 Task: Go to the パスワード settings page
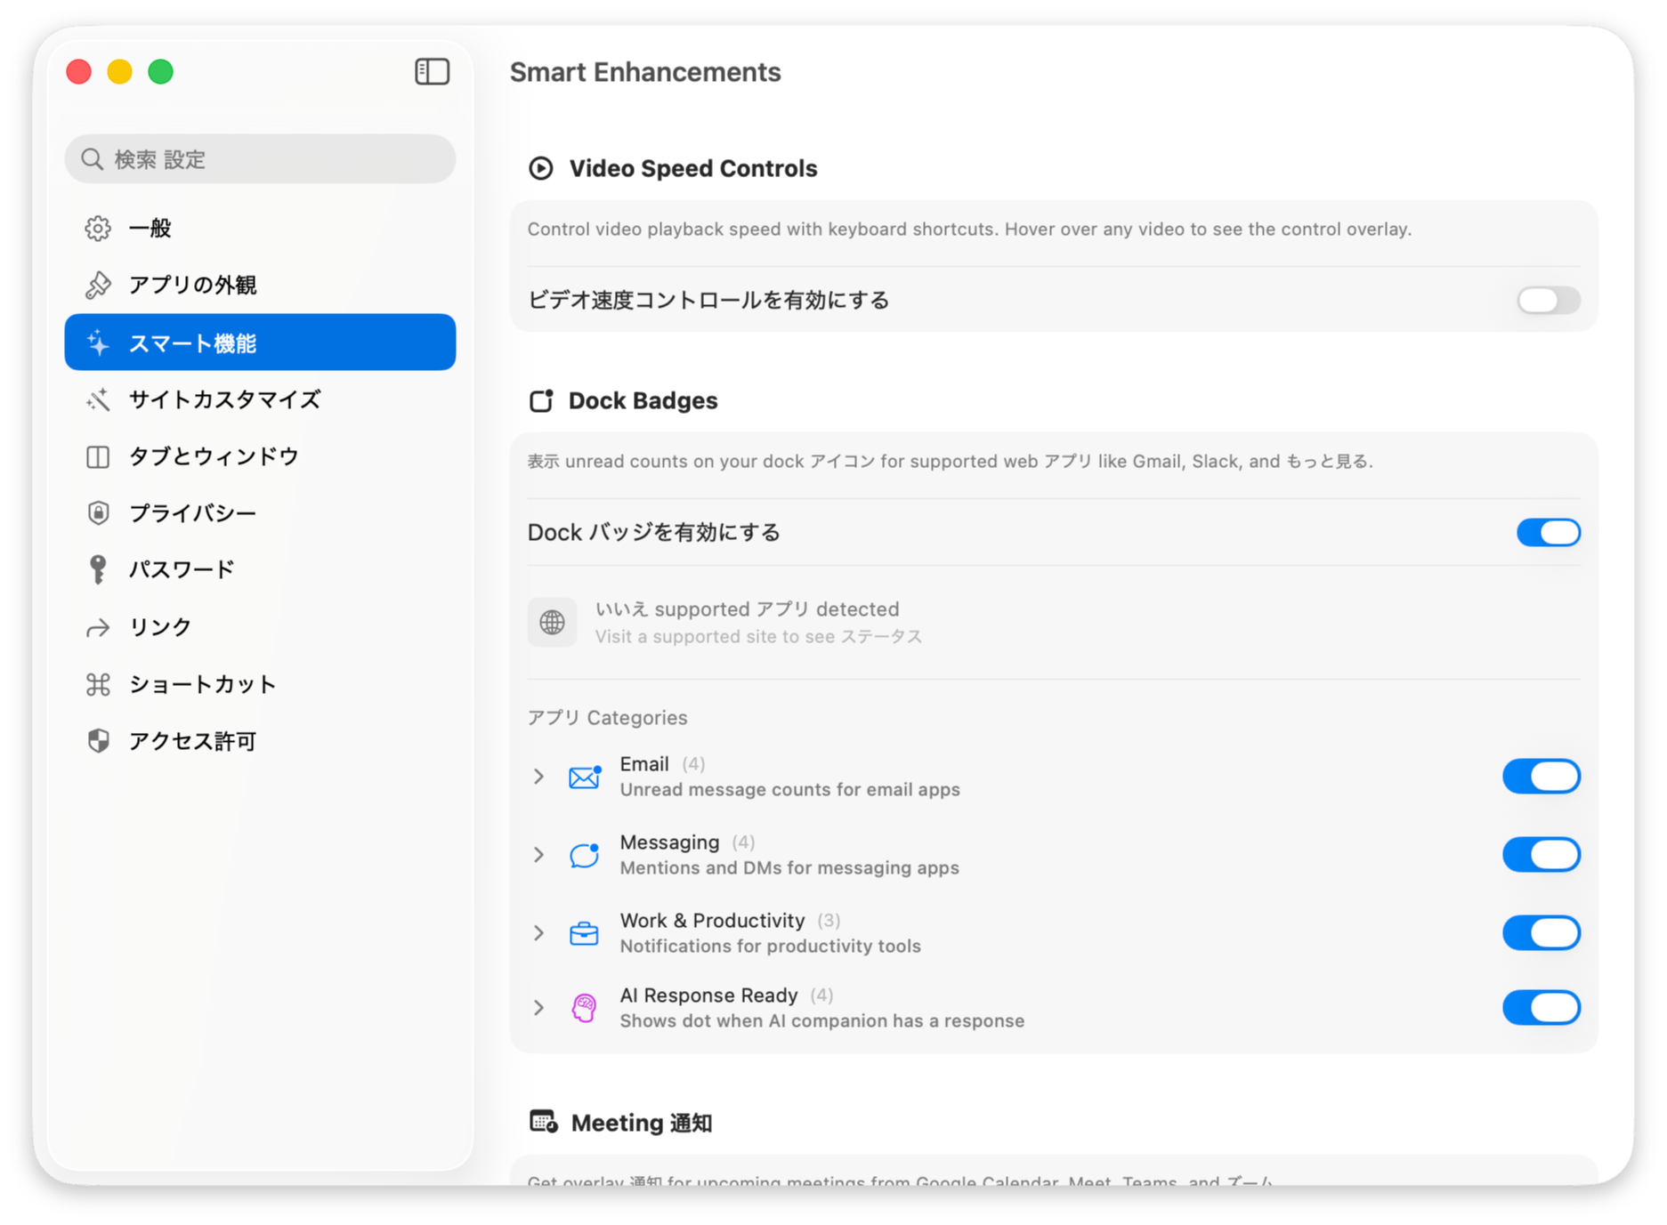tap(182, 569)
